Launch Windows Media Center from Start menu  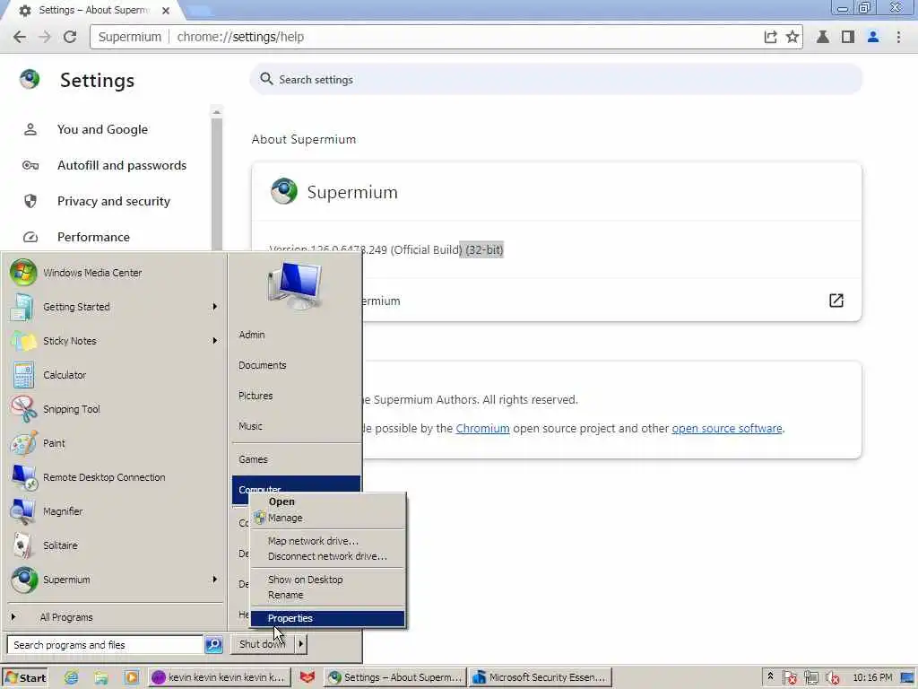pyautogui.click(x=115, y=273)
